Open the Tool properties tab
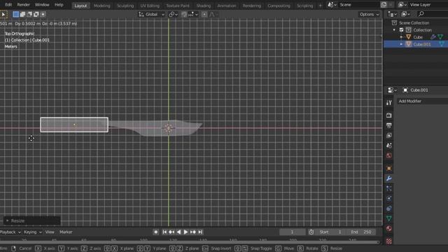448x252 pixels. click(389, 103)
